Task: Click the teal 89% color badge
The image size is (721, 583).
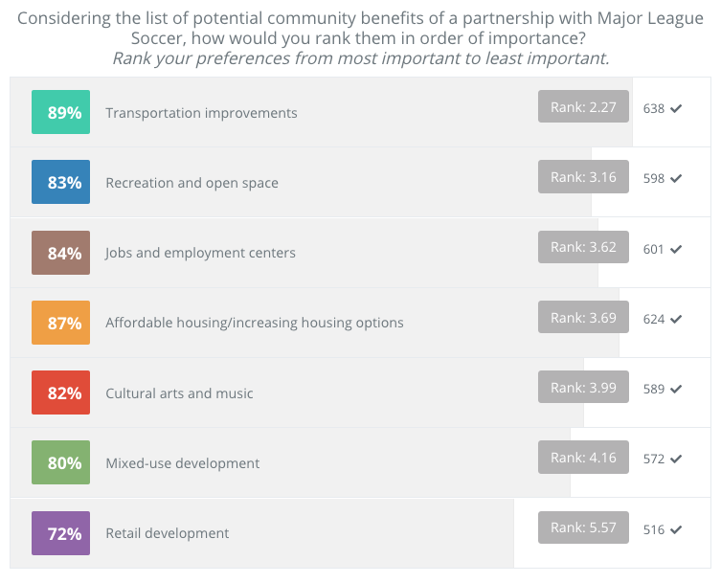Action: click(x=60, y=112)
